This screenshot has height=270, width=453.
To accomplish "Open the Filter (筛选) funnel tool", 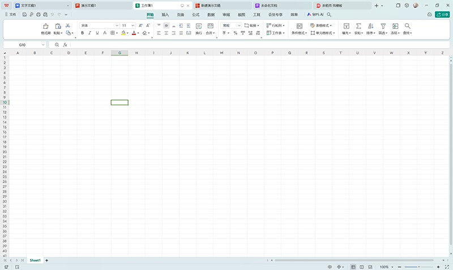I will (383, 26).
